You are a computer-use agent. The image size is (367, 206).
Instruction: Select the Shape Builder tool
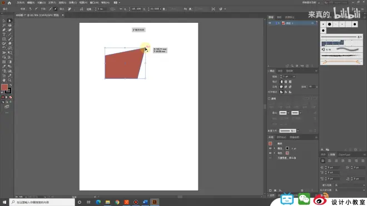pos(4,57)
